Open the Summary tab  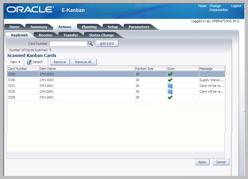(39, 27)
